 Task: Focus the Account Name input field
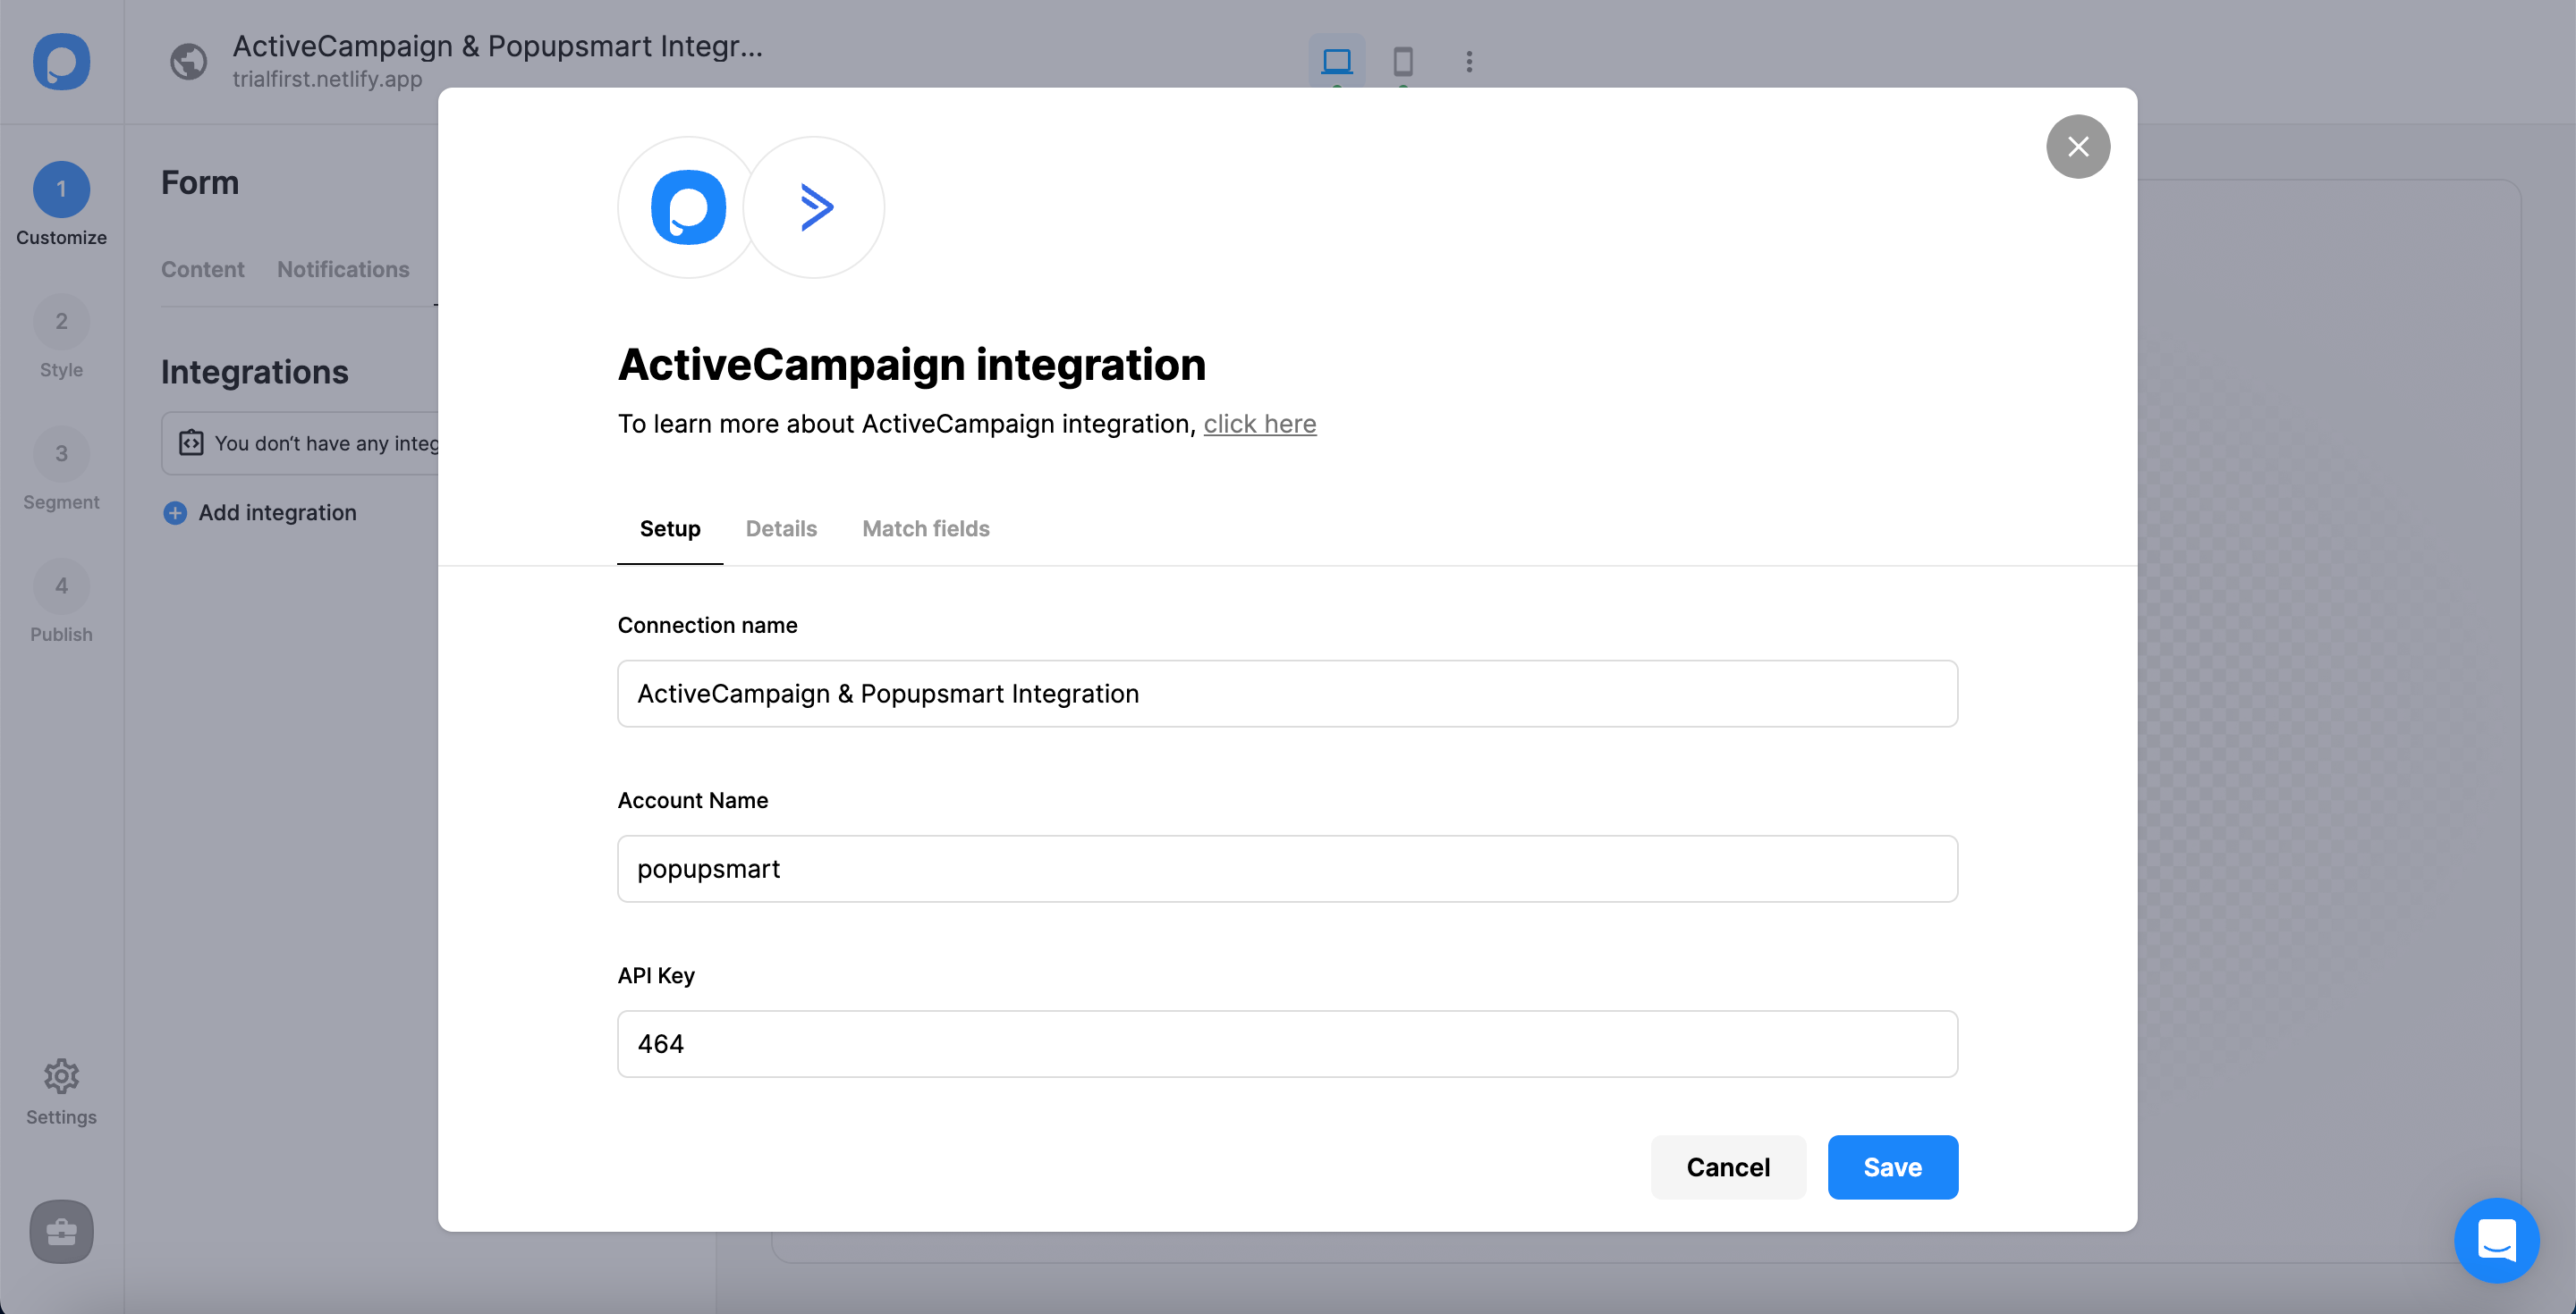point(1287,870)
